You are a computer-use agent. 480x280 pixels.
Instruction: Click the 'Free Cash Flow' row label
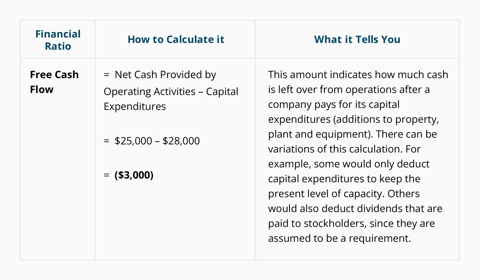pyautogui.click(x=54, y=82)
